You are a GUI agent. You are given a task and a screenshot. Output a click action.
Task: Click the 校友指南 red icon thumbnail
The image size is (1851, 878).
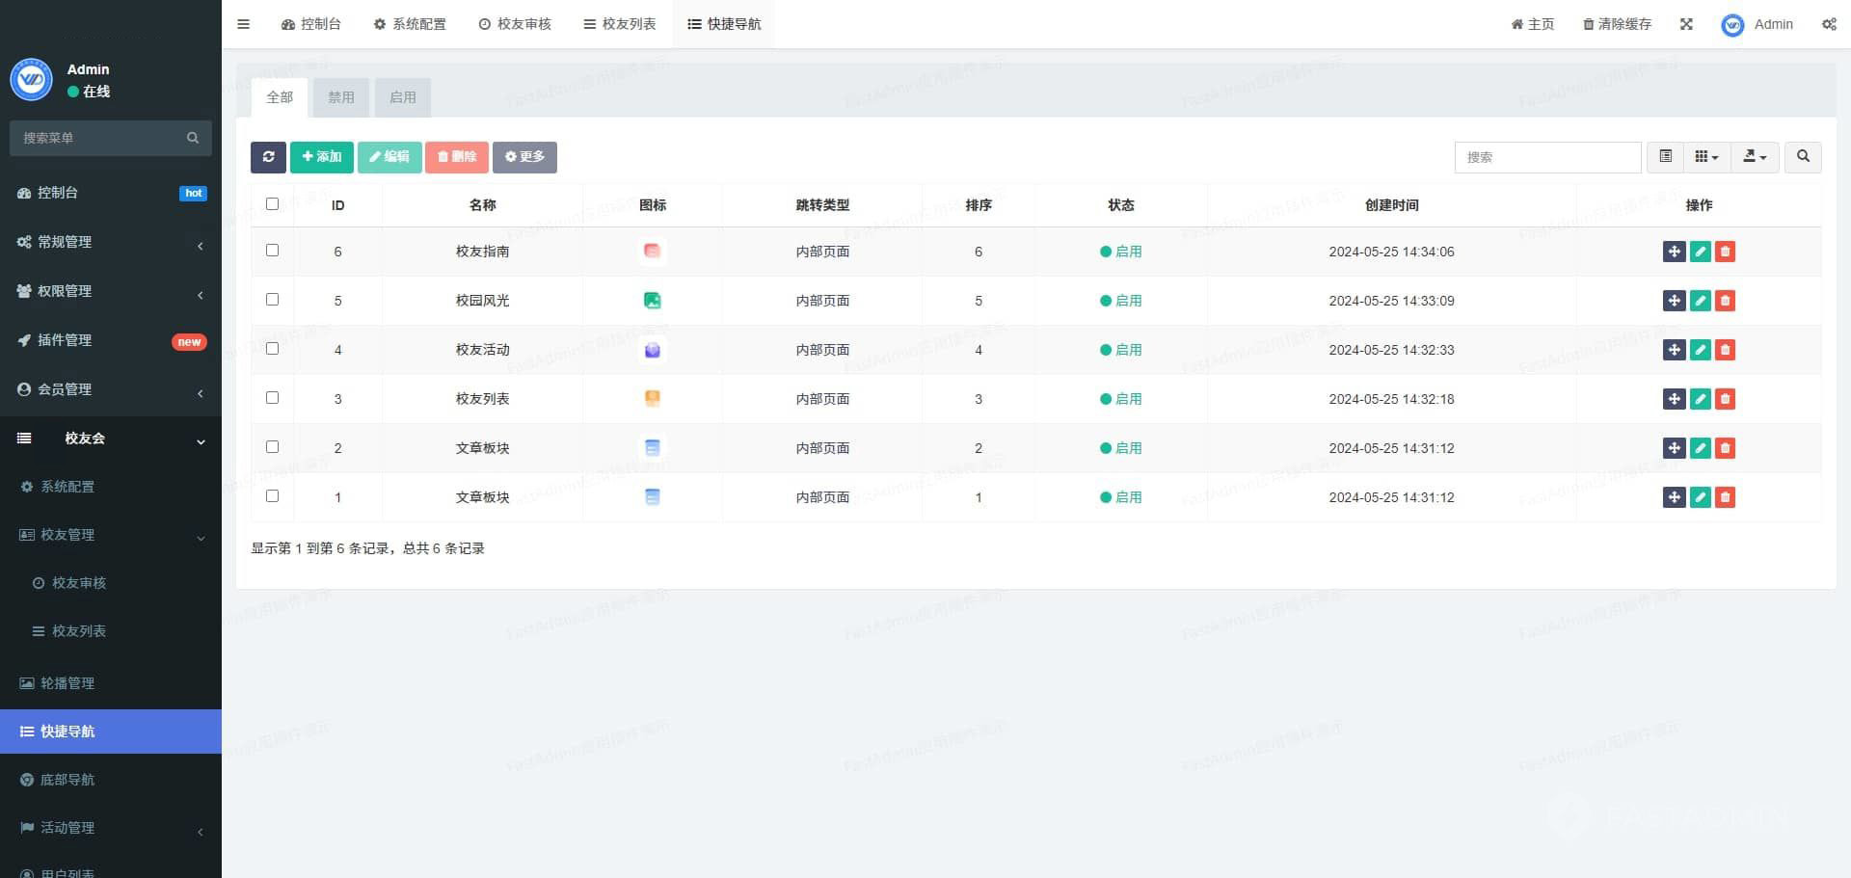653,252
